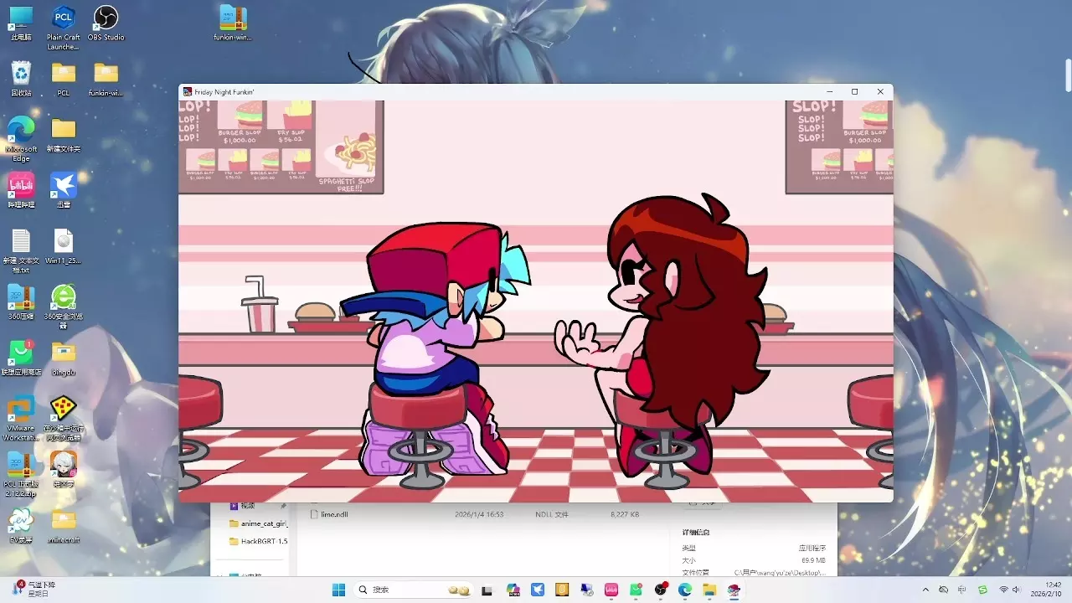1072x603 pixels.
Task: Show hidden system tray icons
Action: click(x=925, y=590)
